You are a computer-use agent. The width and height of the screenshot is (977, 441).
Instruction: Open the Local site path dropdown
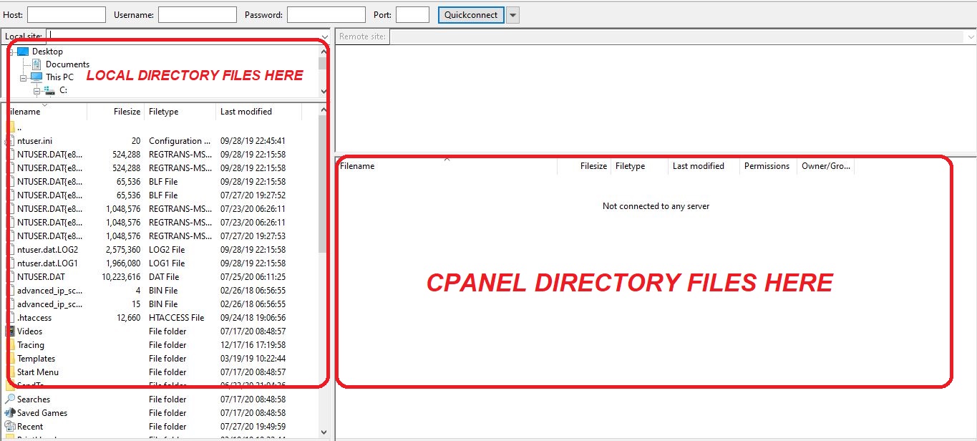click(324, 37)
